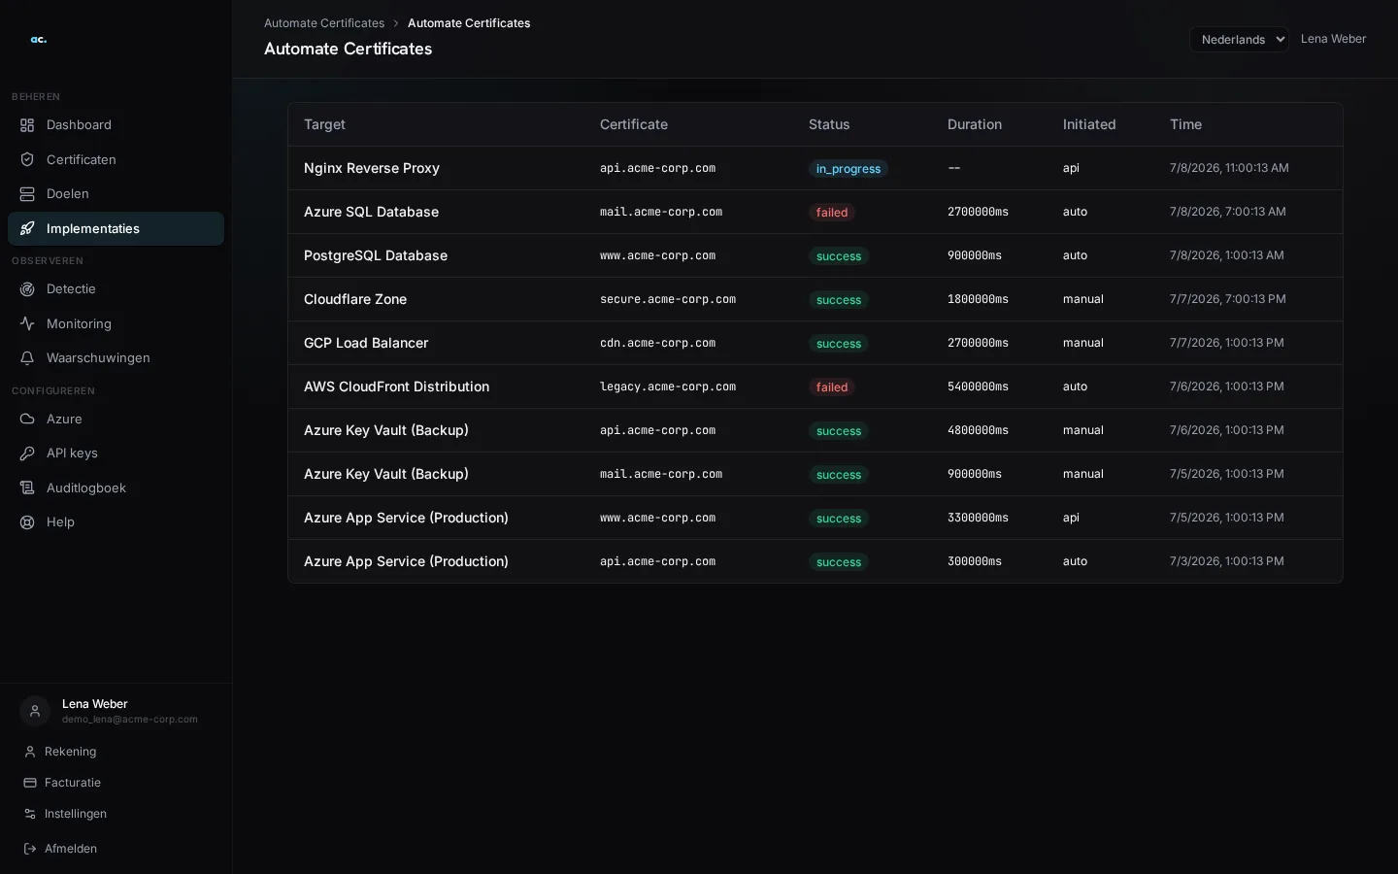Viewport: 1398px width, 874px height.
Task: Click the 7/8/2026, 11:00:13 AM timestamp
Action: point(1229,168)
